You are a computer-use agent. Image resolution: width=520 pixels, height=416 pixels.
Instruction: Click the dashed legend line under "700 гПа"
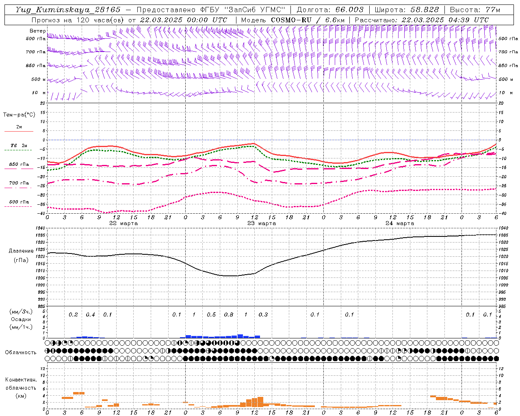click(18, 188)
